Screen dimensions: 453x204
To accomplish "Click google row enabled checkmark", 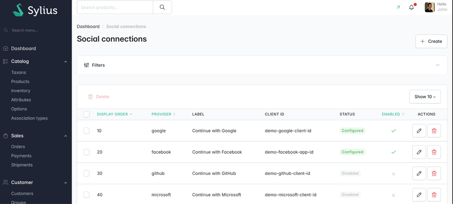I will pos(393,131).
